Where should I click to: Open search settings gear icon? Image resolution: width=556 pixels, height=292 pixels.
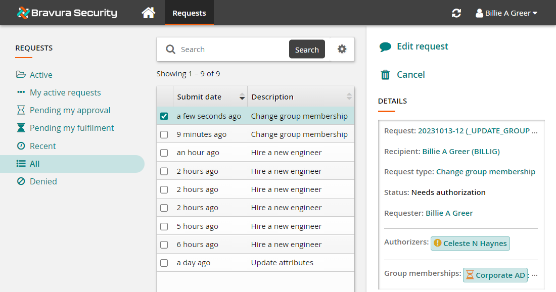[x=342, y=49]
